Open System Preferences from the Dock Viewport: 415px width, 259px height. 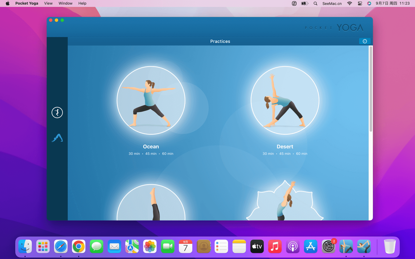(x=328, y=247)
